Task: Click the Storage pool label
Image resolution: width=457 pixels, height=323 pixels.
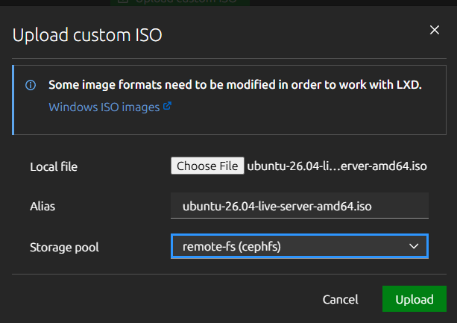Action: 64,248
